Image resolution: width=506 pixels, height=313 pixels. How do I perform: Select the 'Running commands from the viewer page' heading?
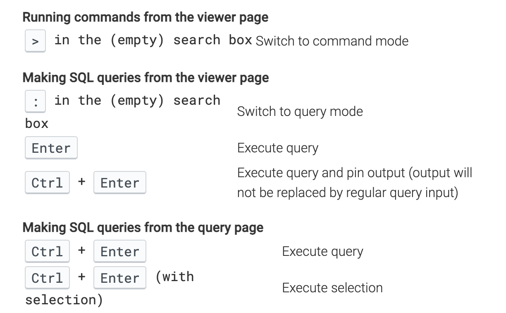pyautogui.click(x=145, y=17)
